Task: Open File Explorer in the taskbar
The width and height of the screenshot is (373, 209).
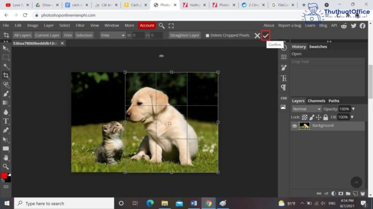Action: tap(165, 203)
